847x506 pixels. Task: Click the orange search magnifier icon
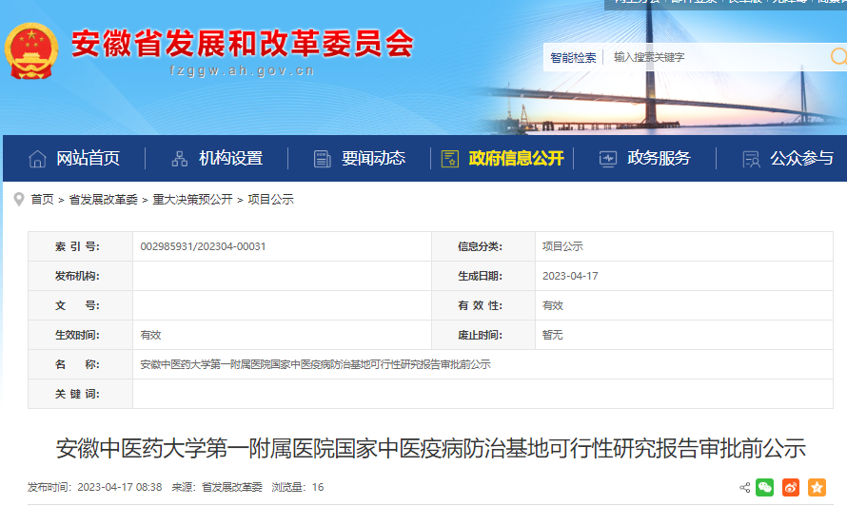(x=838, y=56)
